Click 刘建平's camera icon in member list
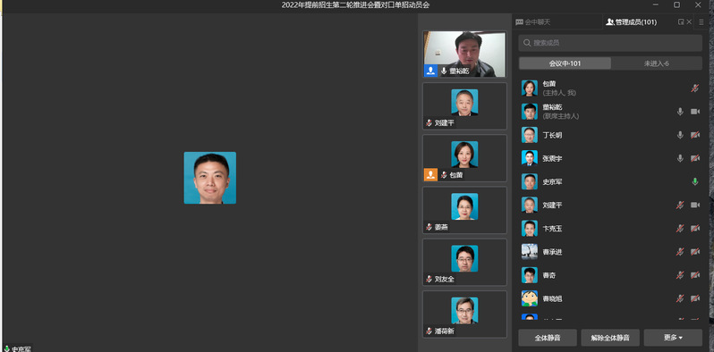 tap(695, 205)
